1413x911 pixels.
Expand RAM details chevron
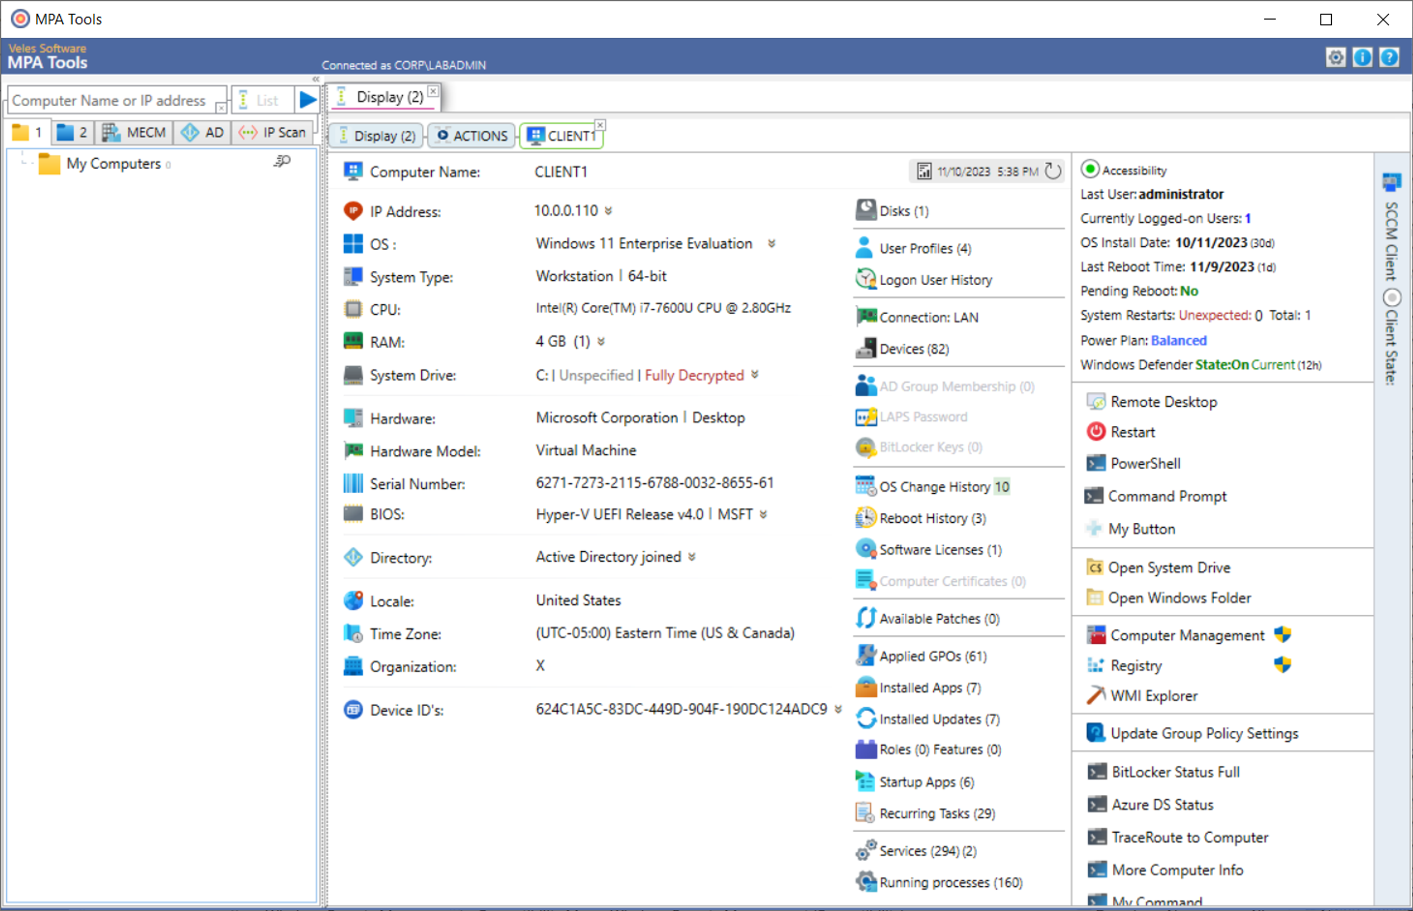tap(601, 341)
